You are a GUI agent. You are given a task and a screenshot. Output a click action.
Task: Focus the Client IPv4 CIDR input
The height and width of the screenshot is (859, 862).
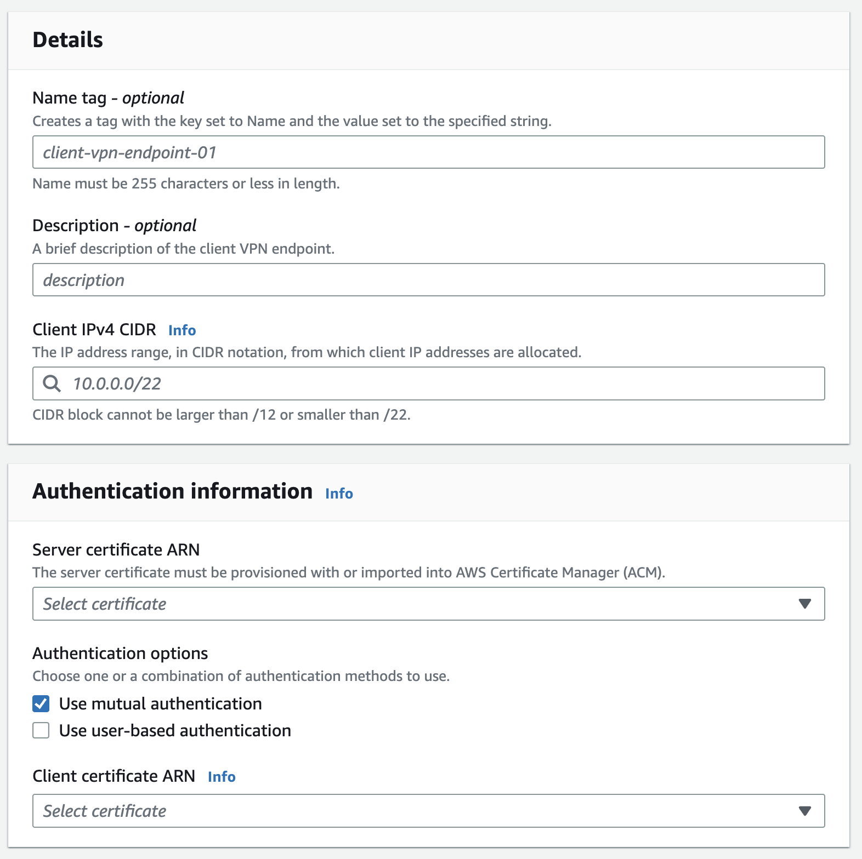(x=439, y=383)
